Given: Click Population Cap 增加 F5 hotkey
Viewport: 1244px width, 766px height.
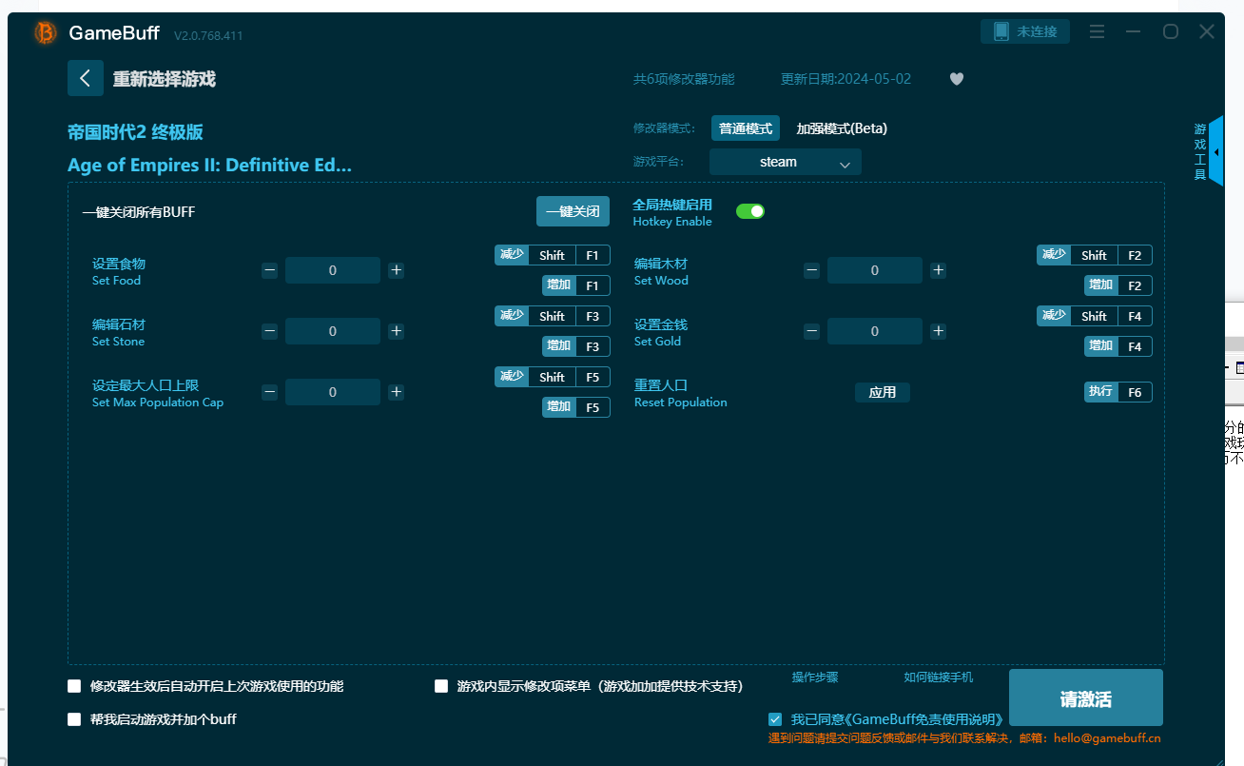Looking at the screenshot, I should (576, 407).
